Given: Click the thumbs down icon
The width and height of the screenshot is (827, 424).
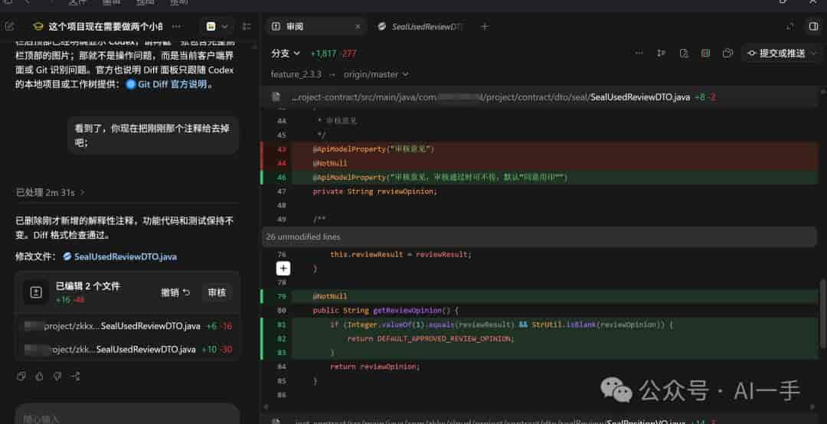Looking at the screenshot, I should (x=57, y=376).
